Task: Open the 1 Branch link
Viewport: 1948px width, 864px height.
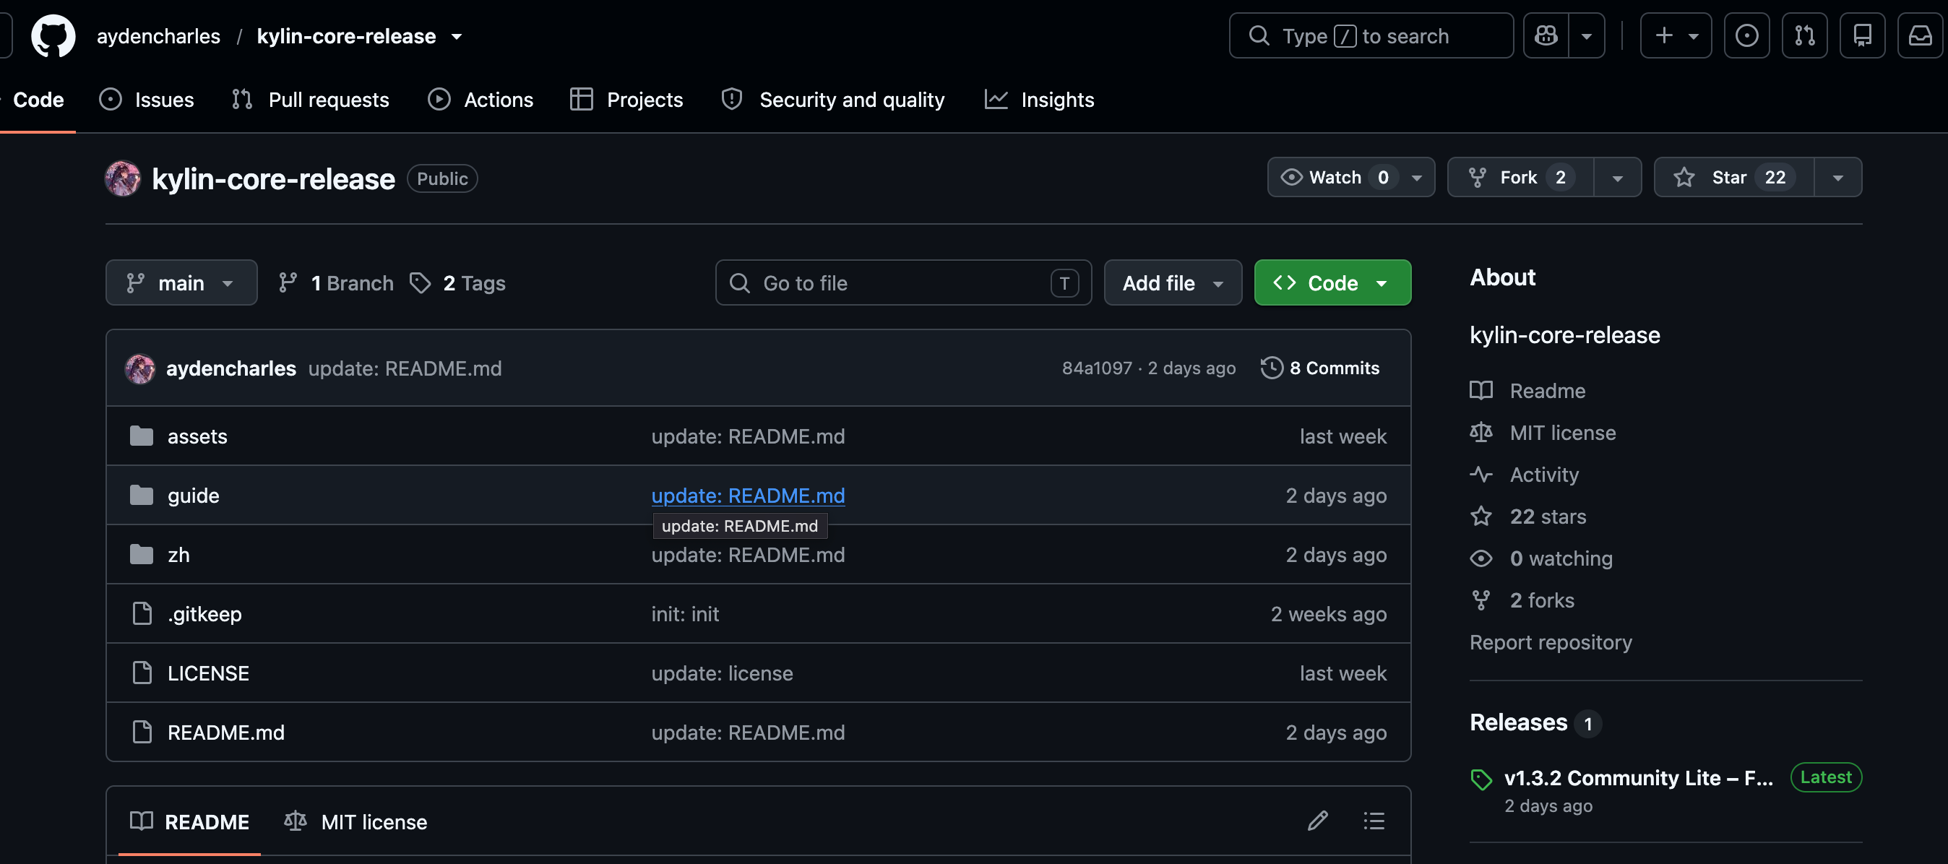Action: [x=336, y=282]
